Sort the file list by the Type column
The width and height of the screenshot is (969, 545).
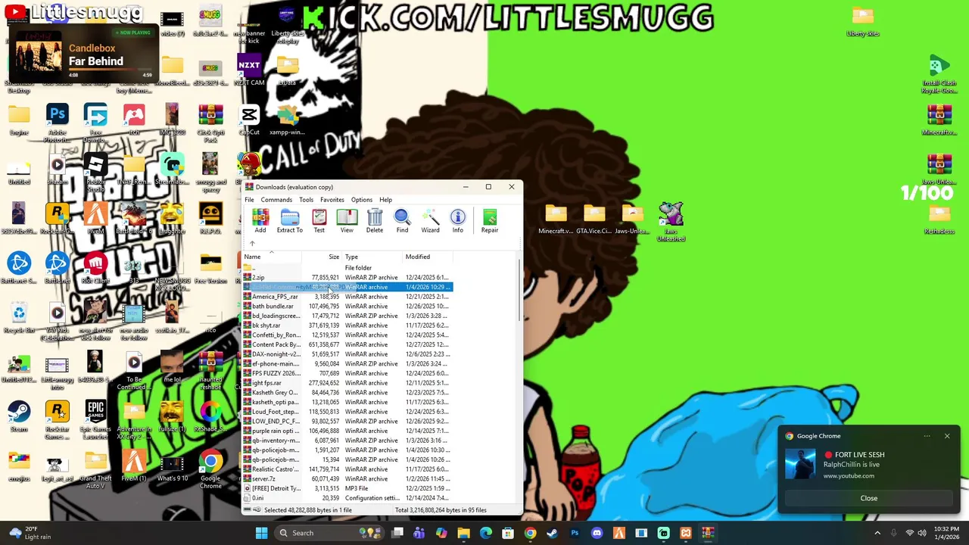(x=372, y=257)
